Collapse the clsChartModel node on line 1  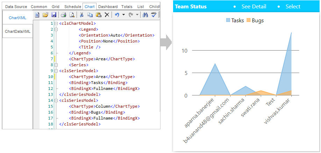coord(56,23)
